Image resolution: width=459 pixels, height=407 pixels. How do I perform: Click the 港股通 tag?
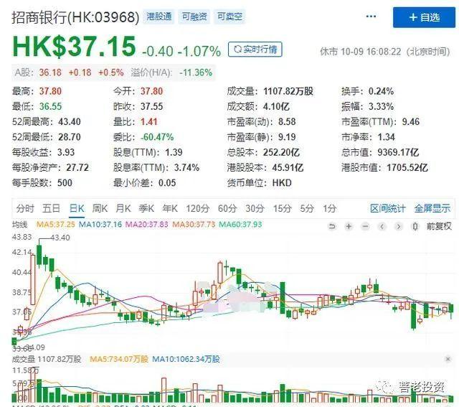159,17
